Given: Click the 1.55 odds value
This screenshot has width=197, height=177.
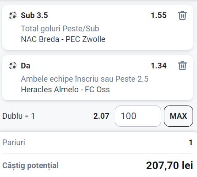Looking at the screenshot, I should coord(159,15).
